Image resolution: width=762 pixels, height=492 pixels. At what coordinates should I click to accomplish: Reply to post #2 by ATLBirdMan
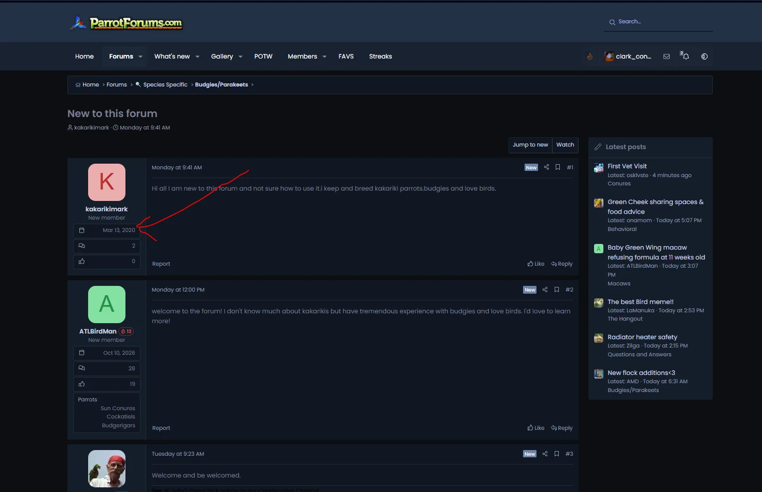[562, 428]
